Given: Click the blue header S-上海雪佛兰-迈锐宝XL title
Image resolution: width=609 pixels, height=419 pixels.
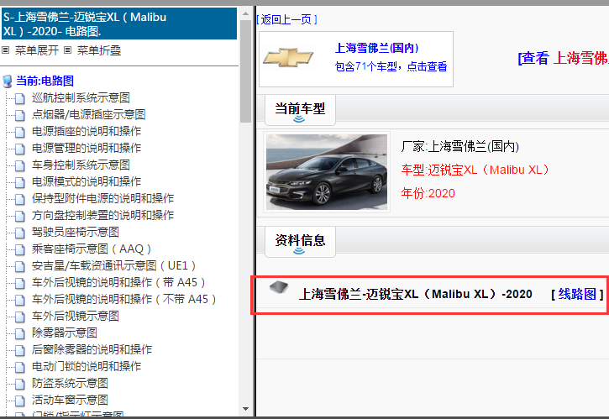Looking at the screenshot, I should 119,24.
